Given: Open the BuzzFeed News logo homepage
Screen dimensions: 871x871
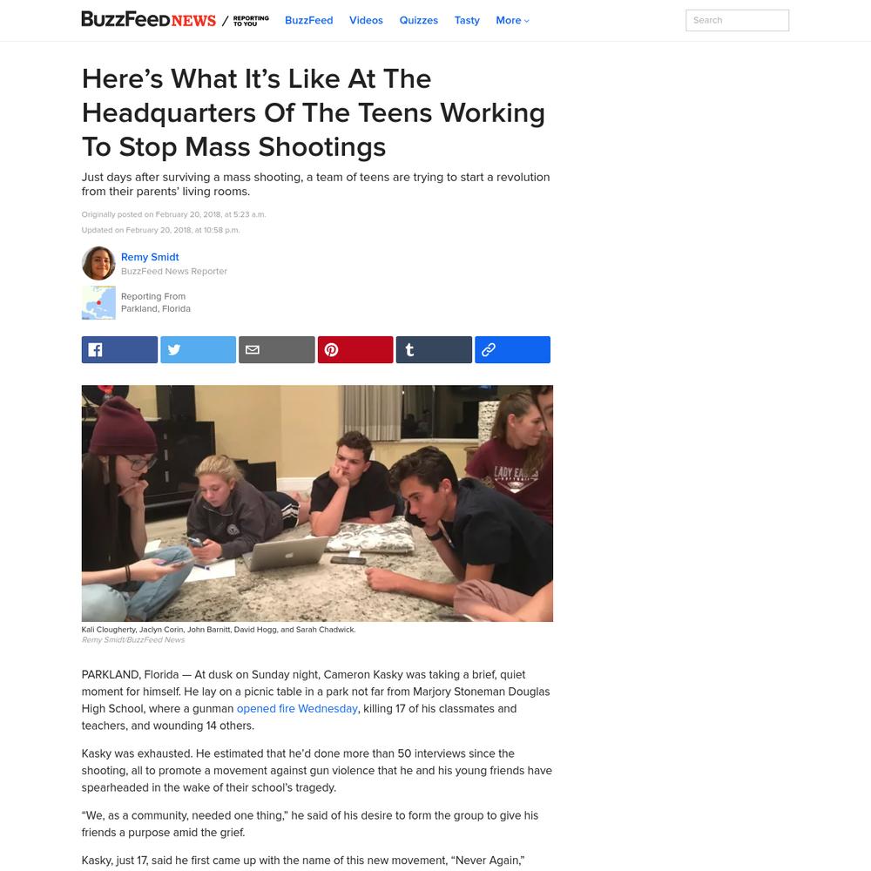Looking at the screenshot, I should (x=148, y=19).
